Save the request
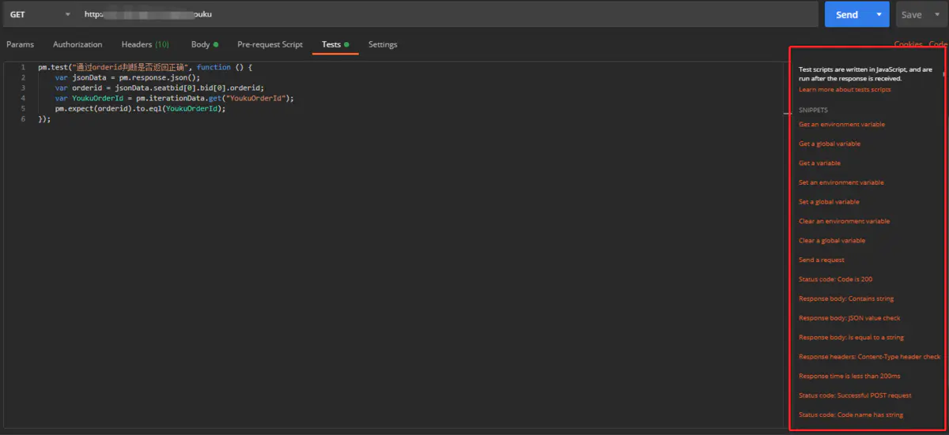The width and height of the screenshot is (949, 435). (912, 14)
